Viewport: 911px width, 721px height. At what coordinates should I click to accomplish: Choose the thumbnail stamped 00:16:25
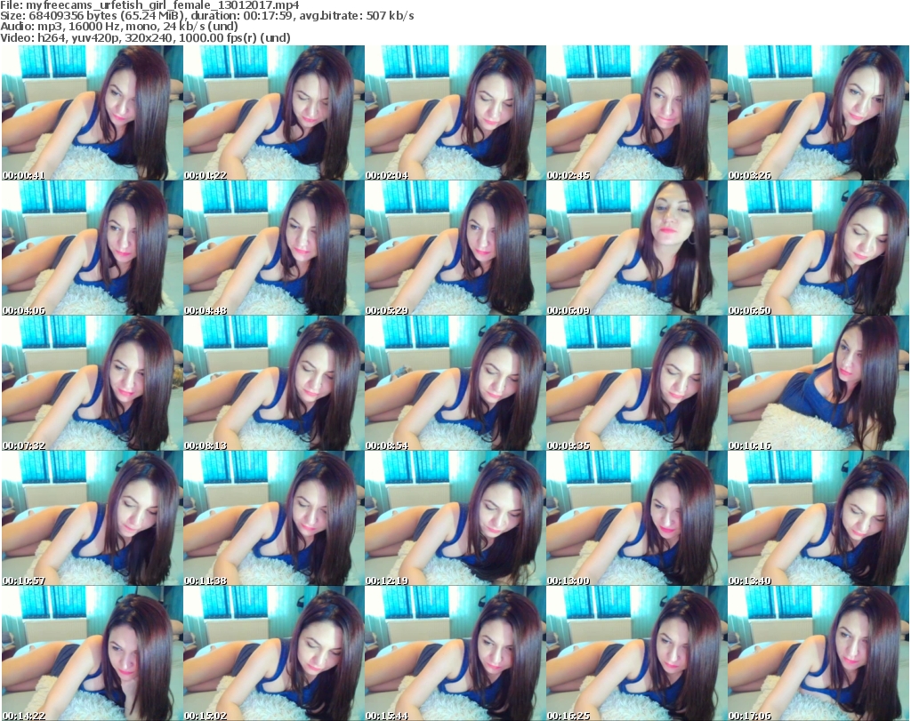click(637, 653)
